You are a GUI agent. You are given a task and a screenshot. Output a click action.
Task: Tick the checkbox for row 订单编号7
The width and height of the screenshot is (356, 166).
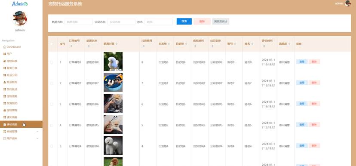[x=52, y=83]
